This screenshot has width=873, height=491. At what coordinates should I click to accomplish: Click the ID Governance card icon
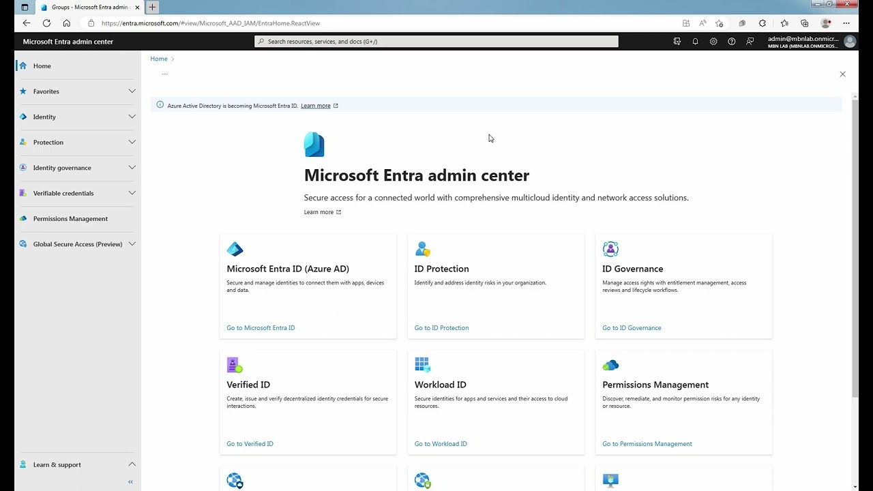coord(610,249)
